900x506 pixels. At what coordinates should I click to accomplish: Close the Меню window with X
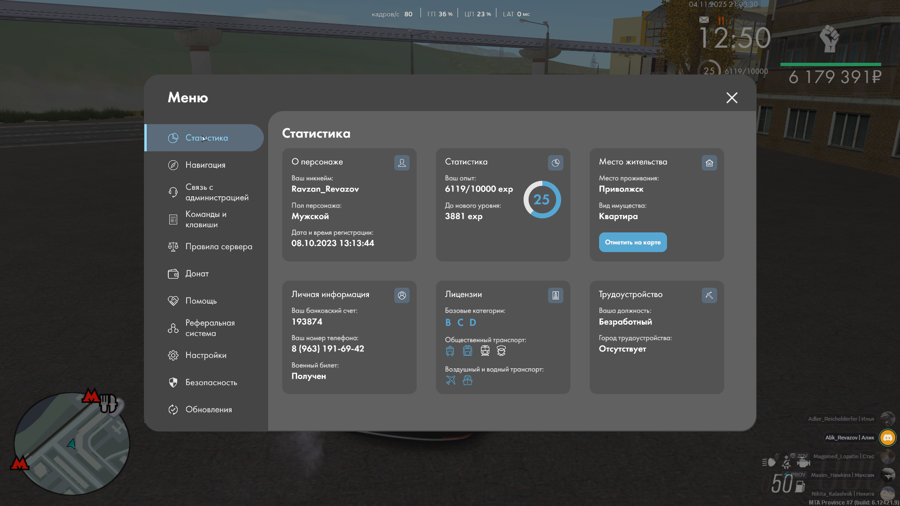732,97
